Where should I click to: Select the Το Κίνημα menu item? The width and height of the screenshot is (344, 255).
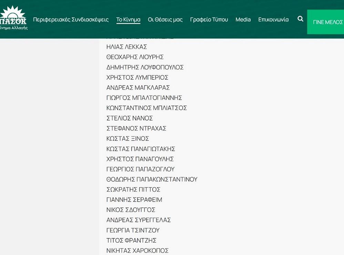click(x=128, y=20)
